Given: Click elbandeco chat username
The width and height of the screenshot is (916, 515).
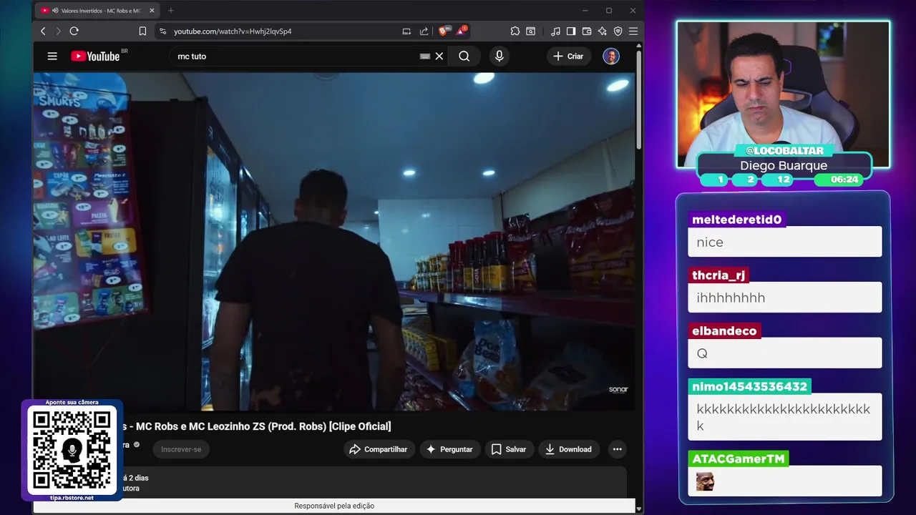Looking at the screenshot, I should [724, 331].
